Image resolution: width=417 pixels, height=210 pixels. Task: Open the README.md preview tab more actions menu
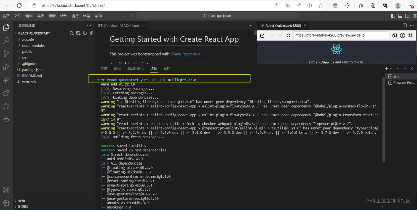pyautogui.click(x=250, y=25)
